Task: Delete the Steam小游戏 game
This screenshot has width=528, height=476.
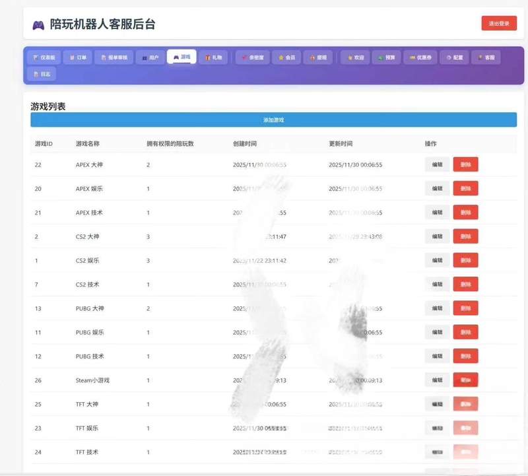Action: (465, 380)
